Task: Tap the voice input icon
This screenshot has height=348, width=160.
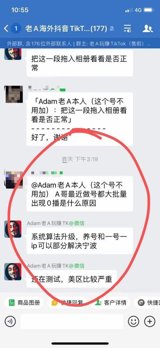Action: pyautogui.click(x=10, y=321)
